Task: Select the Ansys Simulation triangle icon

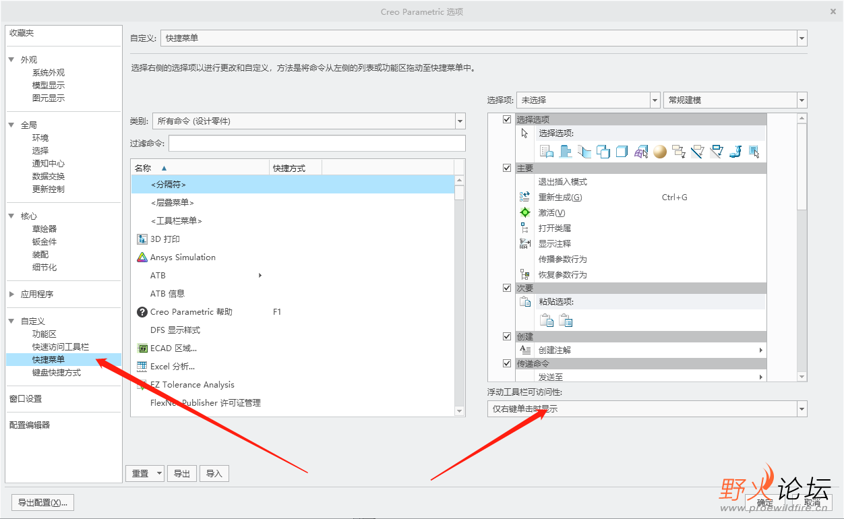Action: [142, 257]
